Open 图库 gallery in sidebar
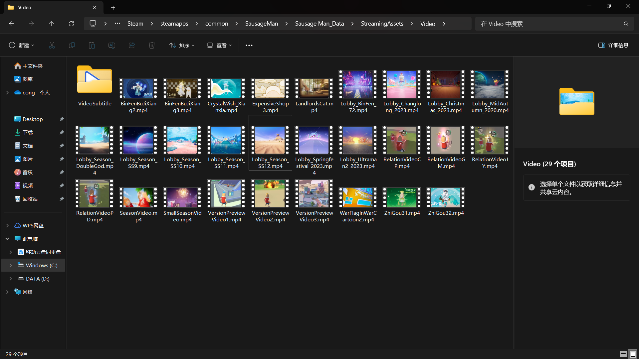This screenshot has height=359, width=639. (x=27, y=79)
